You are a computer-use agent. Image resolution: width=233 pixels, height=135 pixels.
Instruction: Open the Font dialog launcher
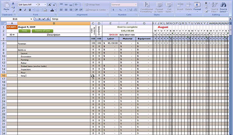(x=56, y=15)
